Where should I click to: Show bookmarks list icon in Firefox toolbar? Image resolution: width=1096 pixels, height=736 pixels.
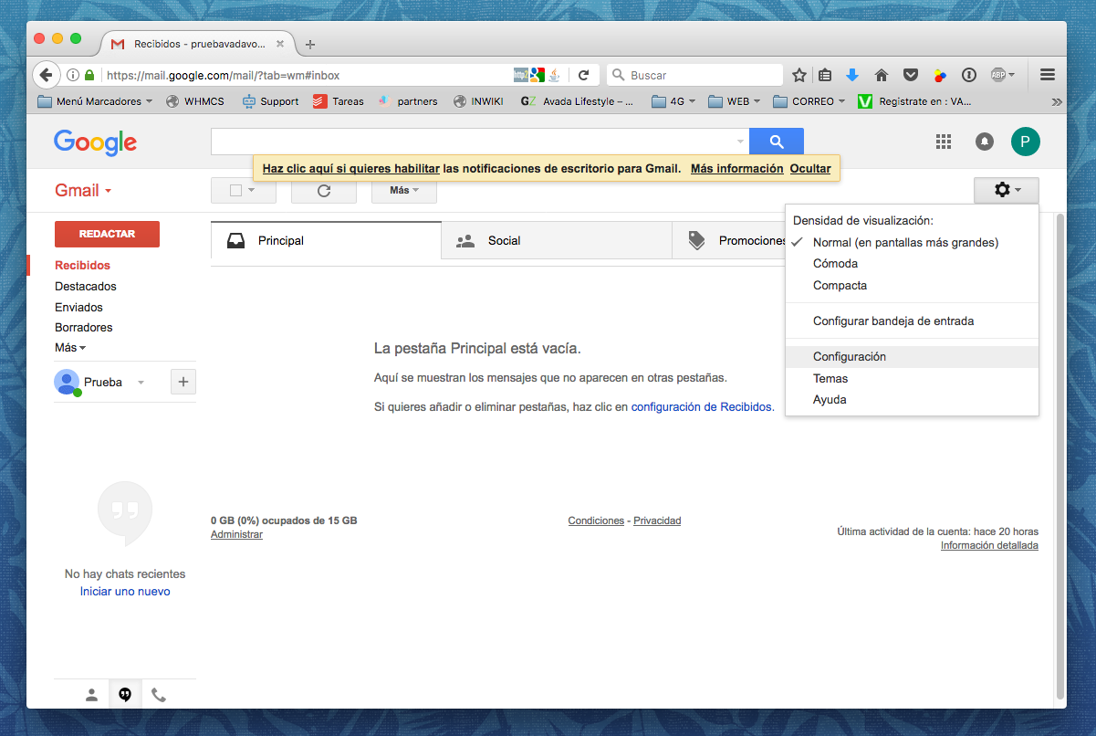[x=825, y=75]
